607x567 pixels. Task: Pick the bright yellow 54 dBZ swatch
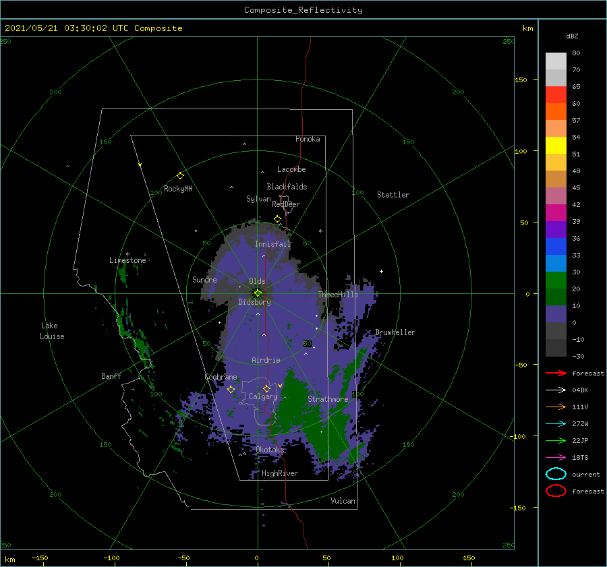556,145
